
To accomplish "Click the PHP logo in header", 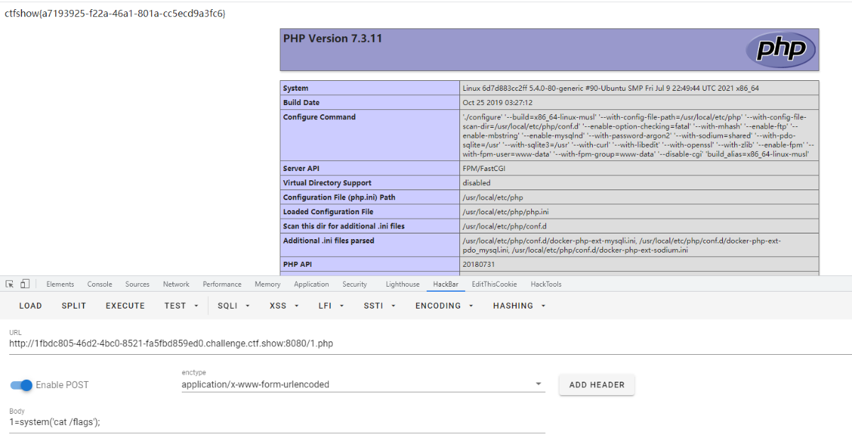I will coord(780,50).
